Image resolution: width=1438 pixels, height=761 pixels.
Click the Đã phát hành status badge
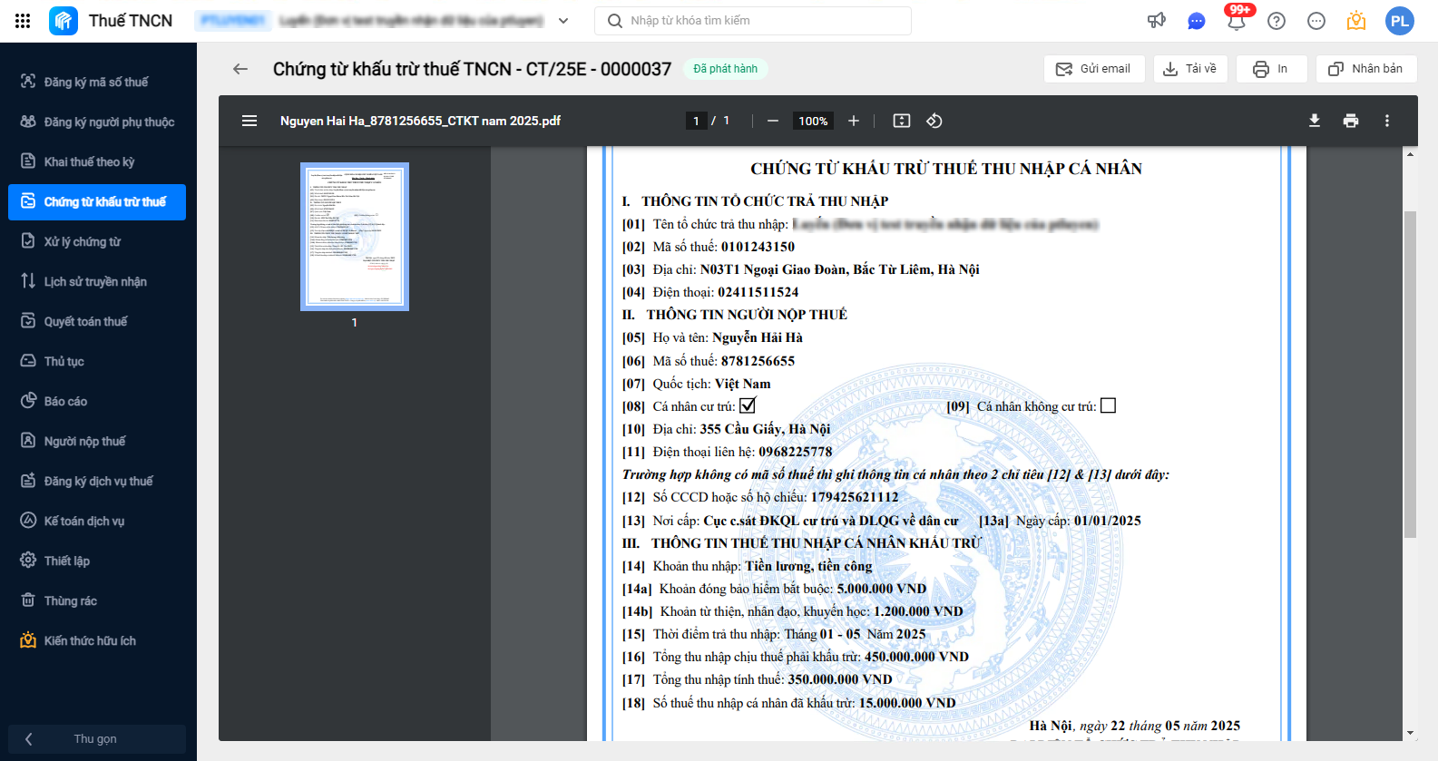click(726, 69)
